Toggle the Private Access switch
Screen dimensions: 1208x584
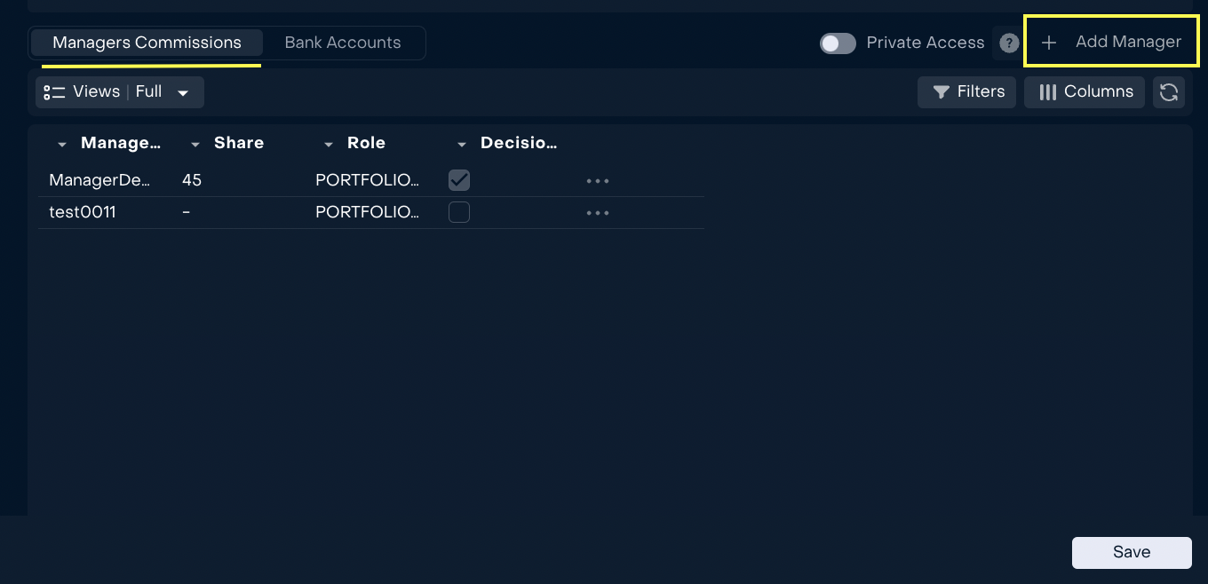838,43
